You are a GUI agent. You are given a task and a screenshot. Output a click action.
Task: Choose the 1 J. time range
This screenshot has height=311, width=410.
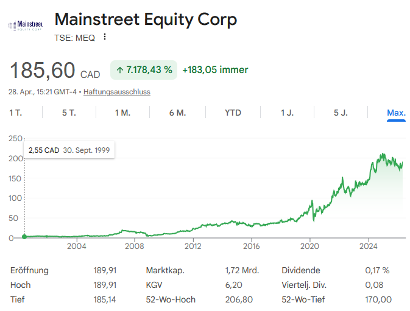coord(287,113)
